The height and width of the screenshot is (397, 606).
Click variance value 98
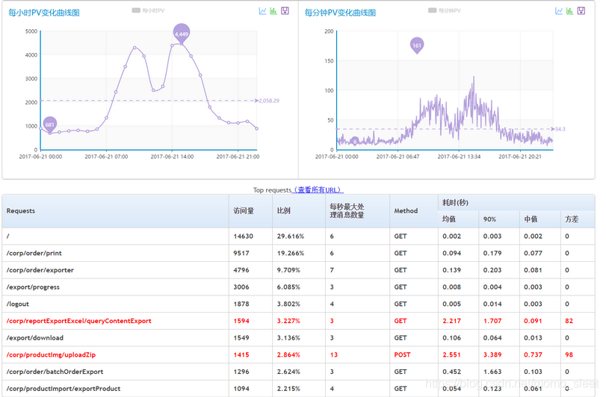click(569, 355)
